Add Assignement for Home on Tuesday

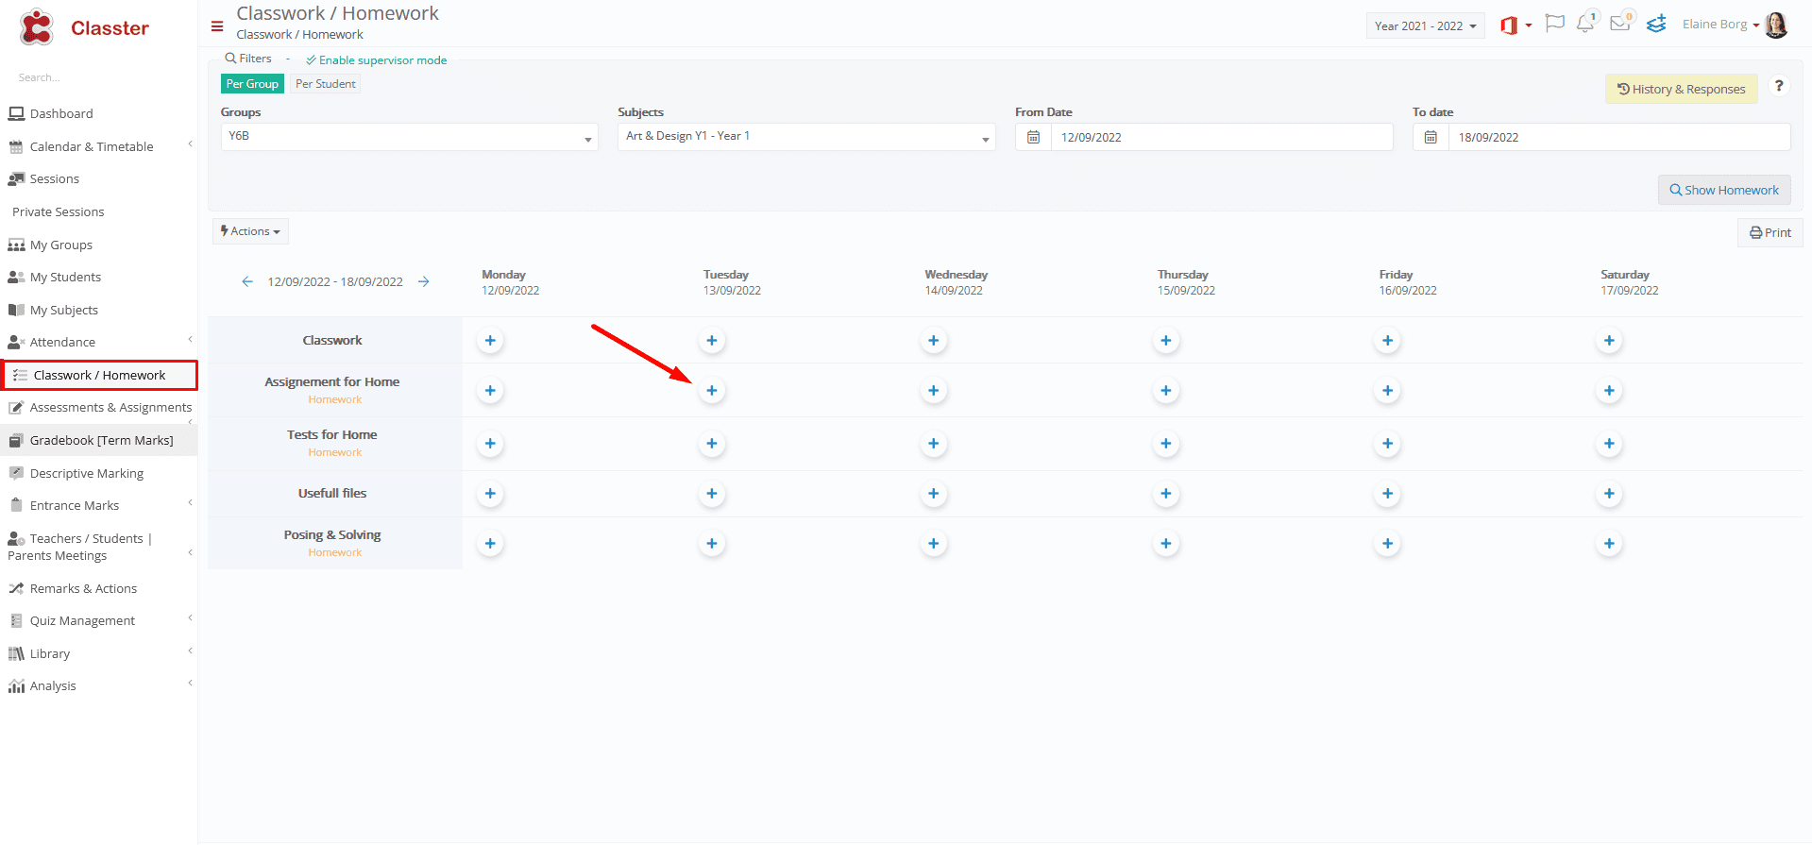point(712,391)
